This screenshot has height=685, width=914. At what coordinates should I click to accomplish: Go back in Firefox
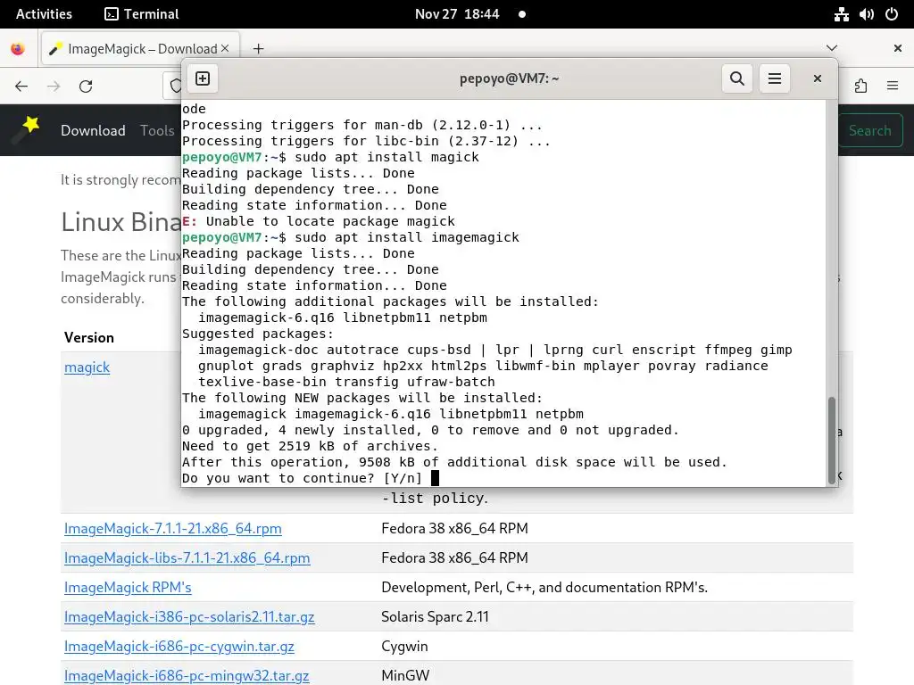[x=21, y=87]
